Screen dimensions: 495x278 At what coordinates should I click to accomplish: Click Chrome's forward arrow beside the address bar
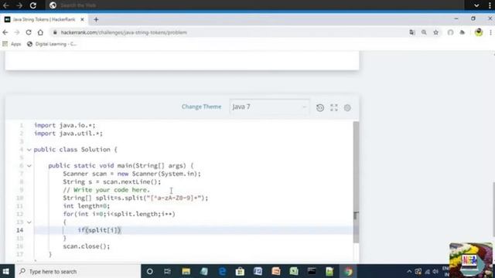click(17, 32)
